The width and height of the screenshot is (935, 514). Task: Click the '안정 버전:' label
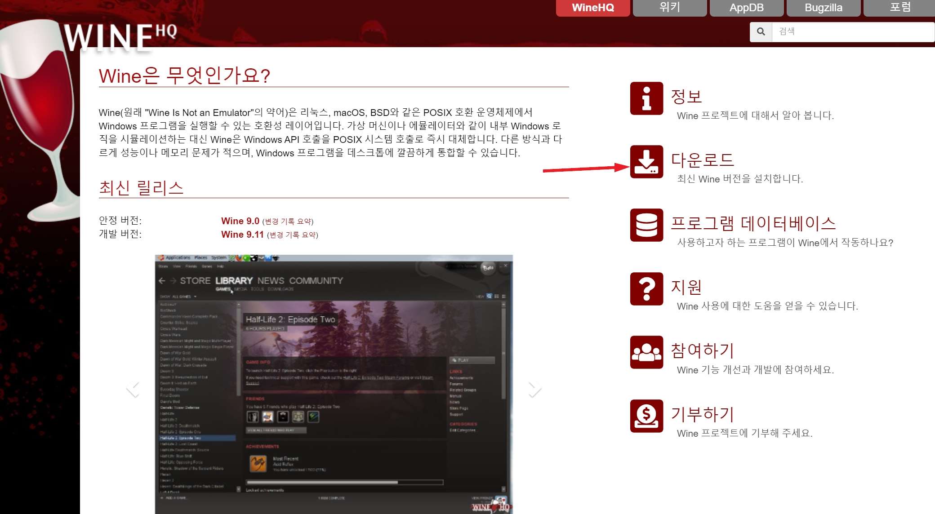pyautogui.click(x=120, y=221)
